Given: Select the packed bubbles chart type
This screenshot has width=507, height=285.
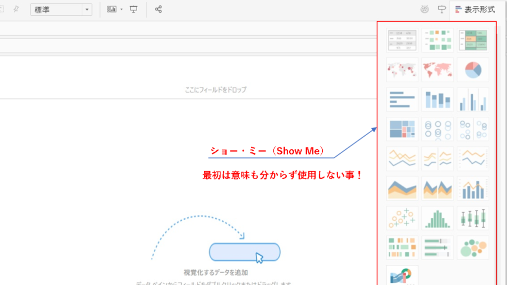Looking at the screenshot, I should tap(473, 248).
